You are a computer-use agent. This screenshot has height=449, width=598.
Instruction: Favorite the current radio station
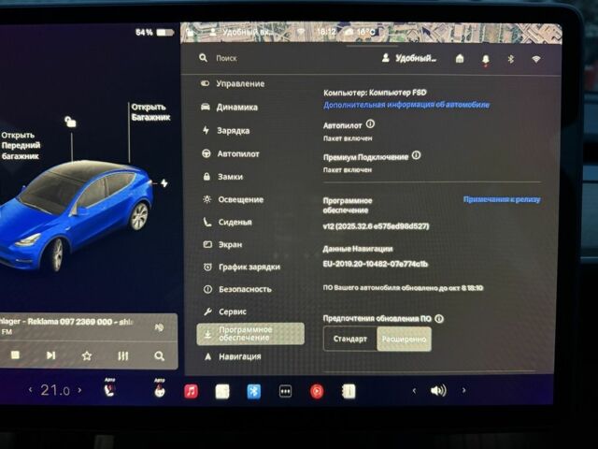(x=87, y=355)
